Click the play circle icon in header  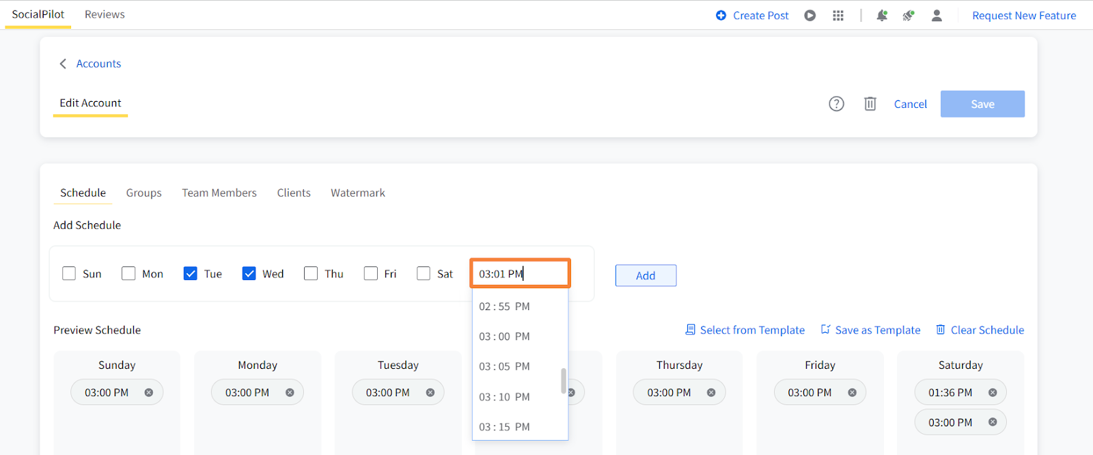(810, 15)
